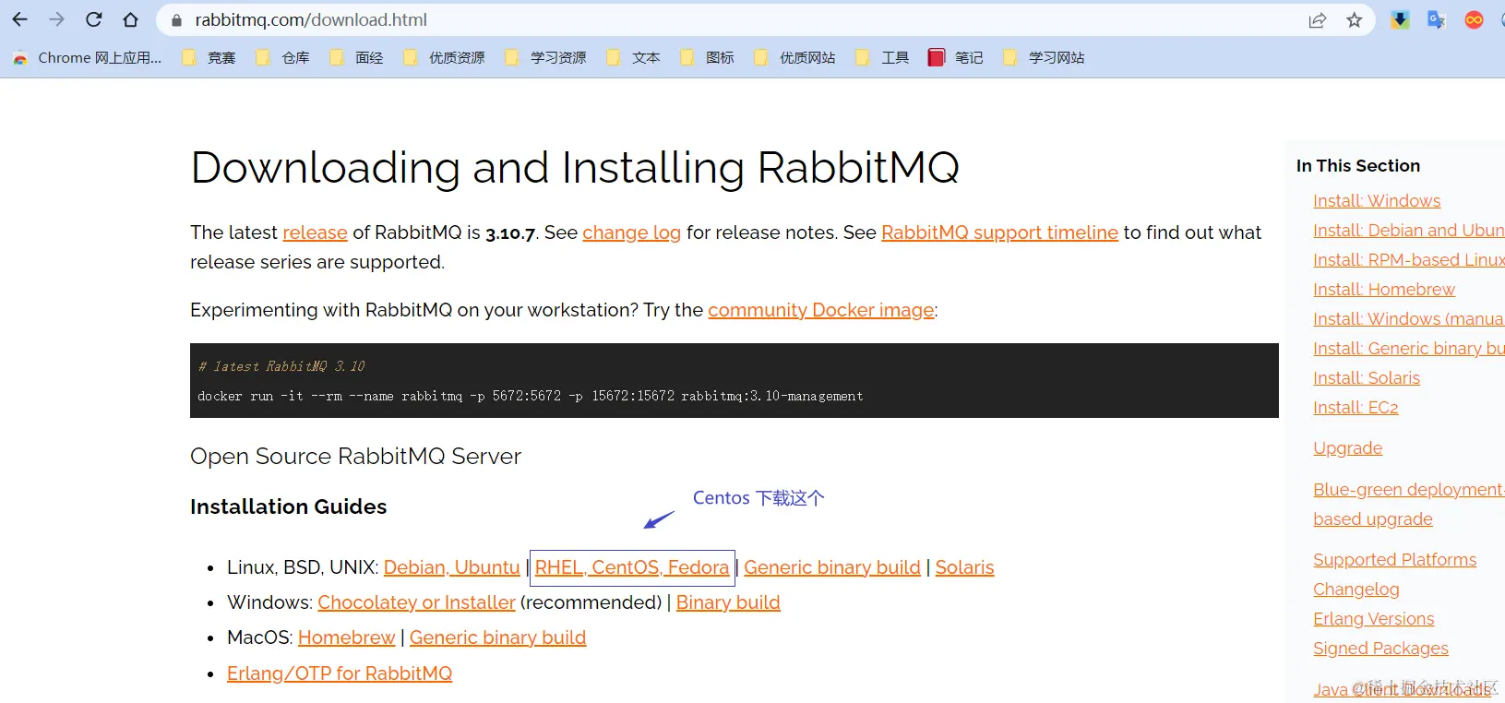The height and width of the screenshot is (703, 1505).
Task: Open the RabbitMQ support timeline link
Action: click(999, 232)
